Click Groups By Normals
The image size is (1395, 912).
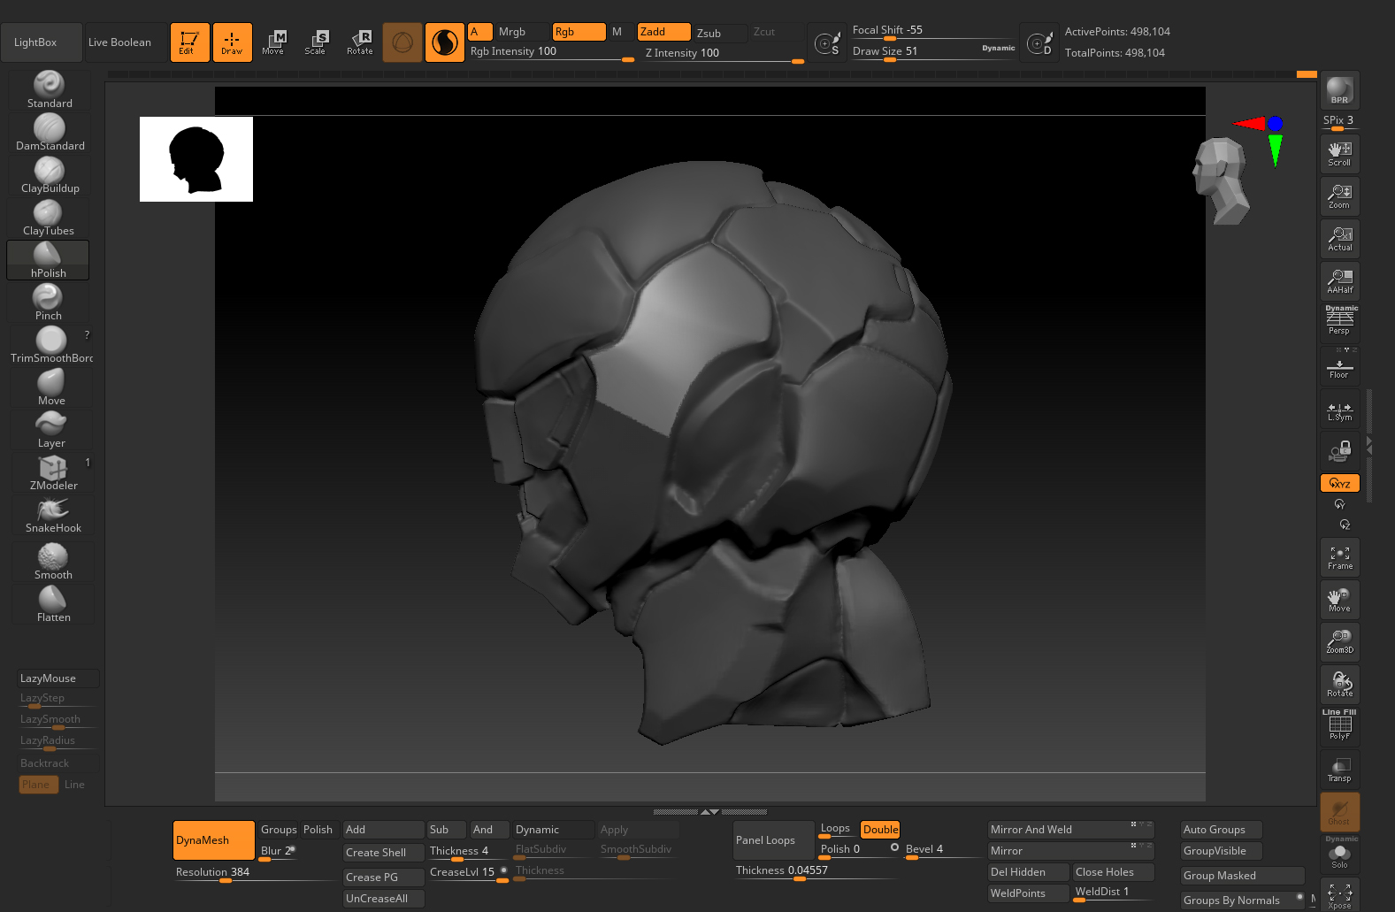coord(1243,901)
